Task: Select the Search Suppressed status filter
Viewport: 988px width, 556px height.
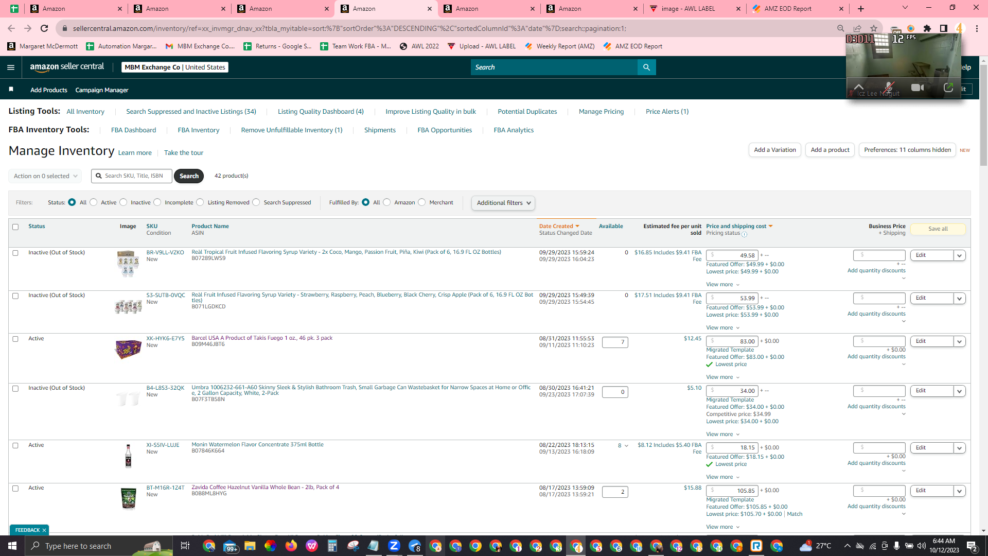Action: click(x=256, y=202)
